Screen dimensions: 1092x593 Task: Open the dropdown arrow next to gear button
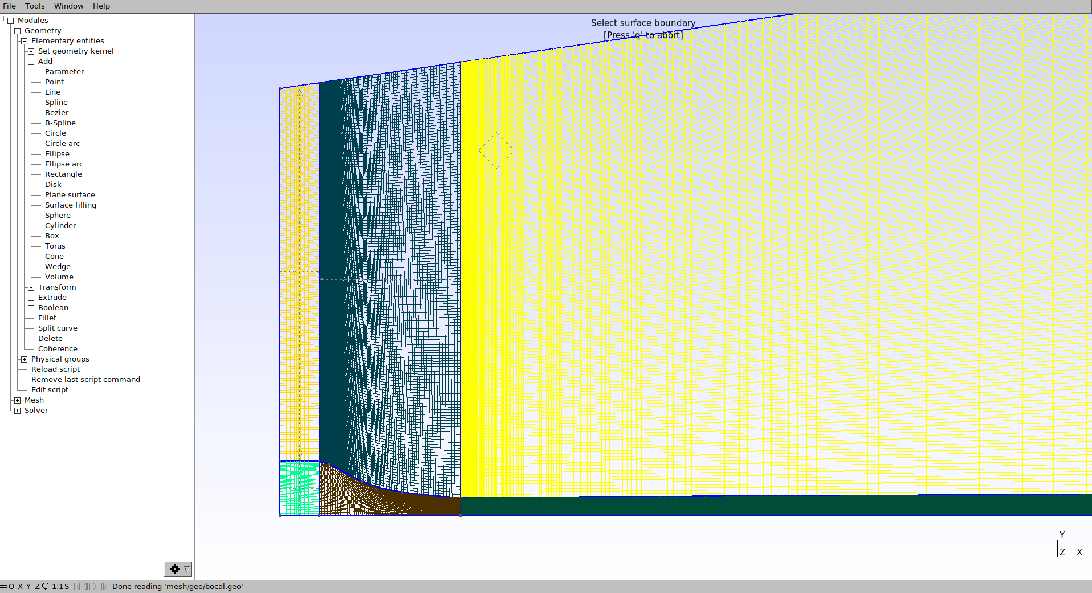pyautogui.click(x=187, y=569)
